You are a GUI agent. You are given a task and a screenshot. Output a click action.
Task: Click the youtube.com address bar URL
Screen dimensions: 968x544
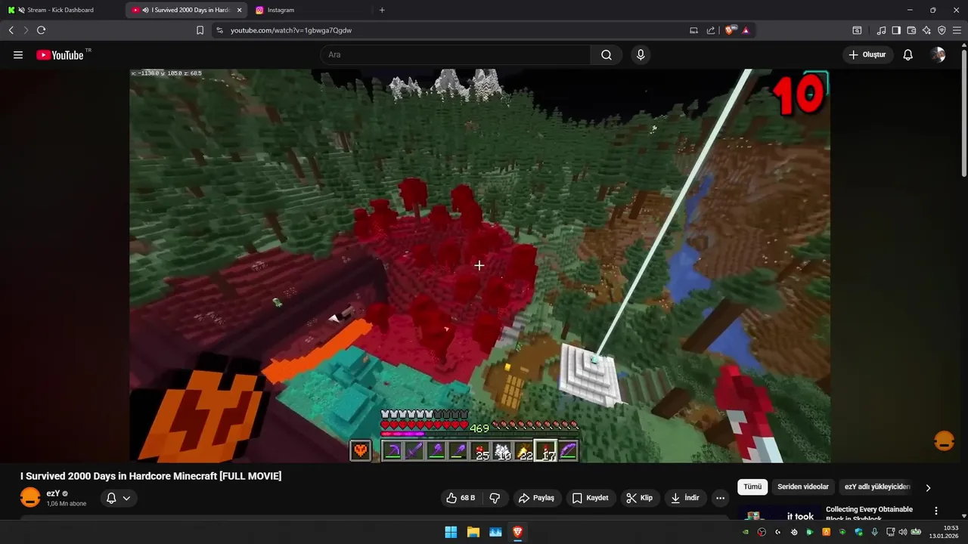pos(290,30)
